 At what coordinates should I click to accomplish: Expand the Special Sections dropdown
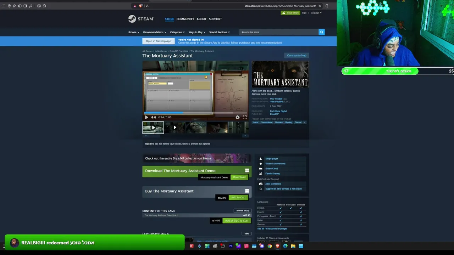coord(219,32)
